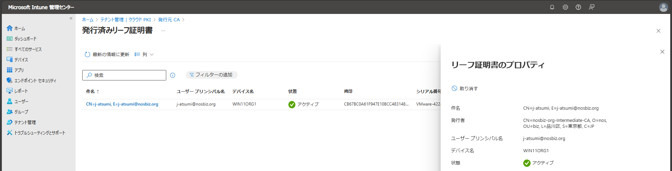Viewport: 672px width, 171px height.
Task: Click the info icon beside search box
Action: click(x=173, y=75)
